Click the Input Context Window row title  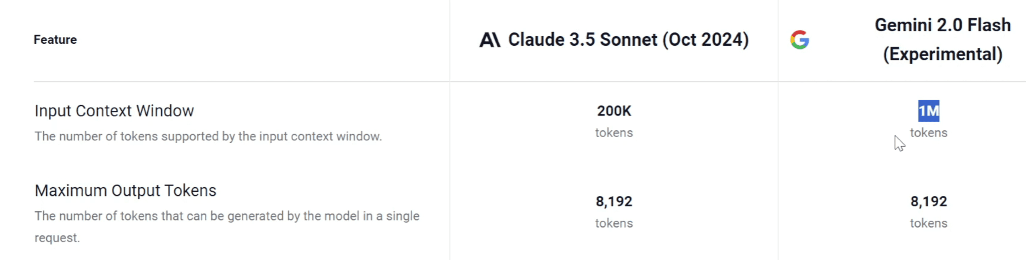pyautogui.click(x=114, y=111)
